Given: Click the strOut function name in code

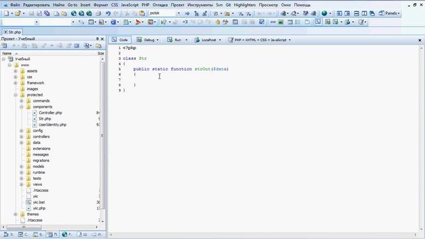Looking at the screenshot, I should tap(203, 69).
